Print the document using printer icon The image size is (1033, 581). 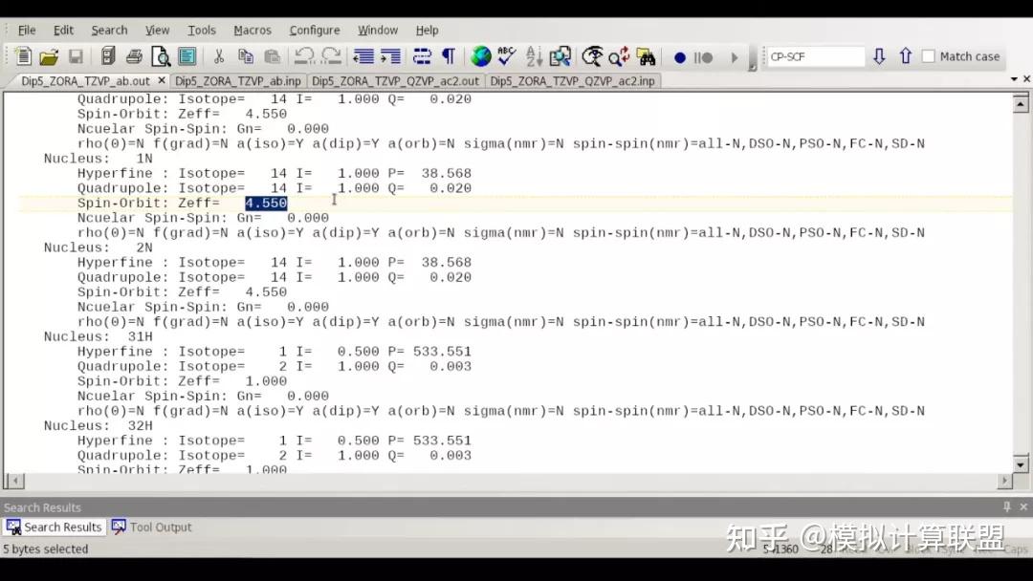pyautogui.click(x=135, y=56)
